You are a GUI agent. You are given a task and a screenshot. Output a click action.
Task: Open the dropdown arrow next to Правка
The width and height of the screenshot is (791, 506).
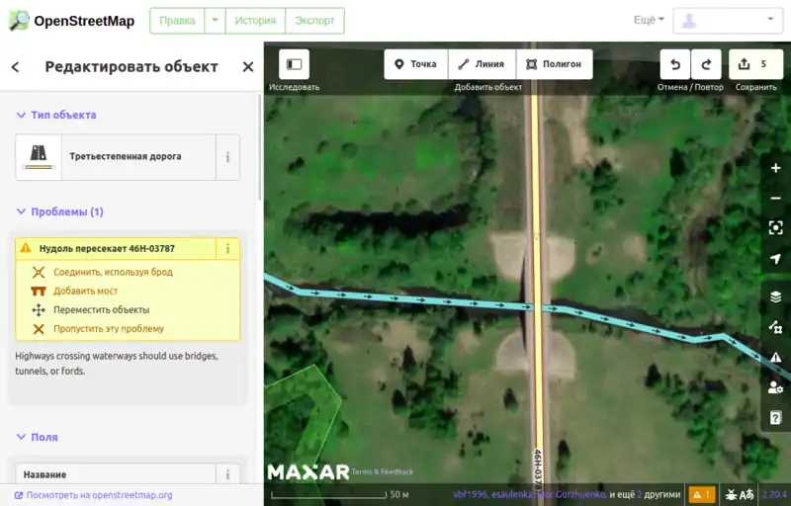[x=215, y=20]
